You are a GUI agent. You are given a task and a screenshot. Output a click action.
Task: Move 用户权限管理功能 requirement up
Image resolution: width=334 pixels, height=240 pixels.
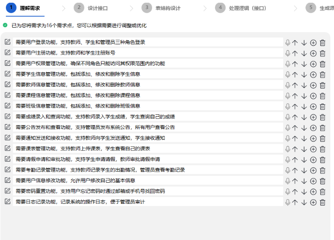[295, 64]
